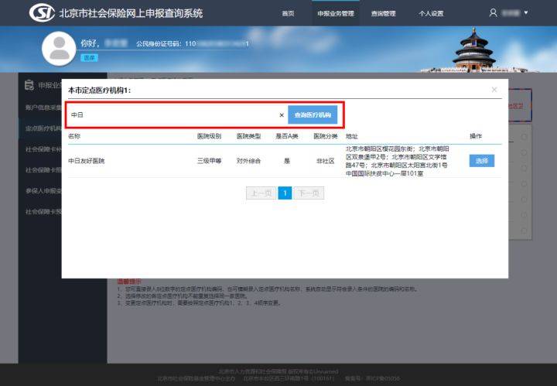Clear the search text with the × icon
Viewport: 557px width, 386px height.
282,115
